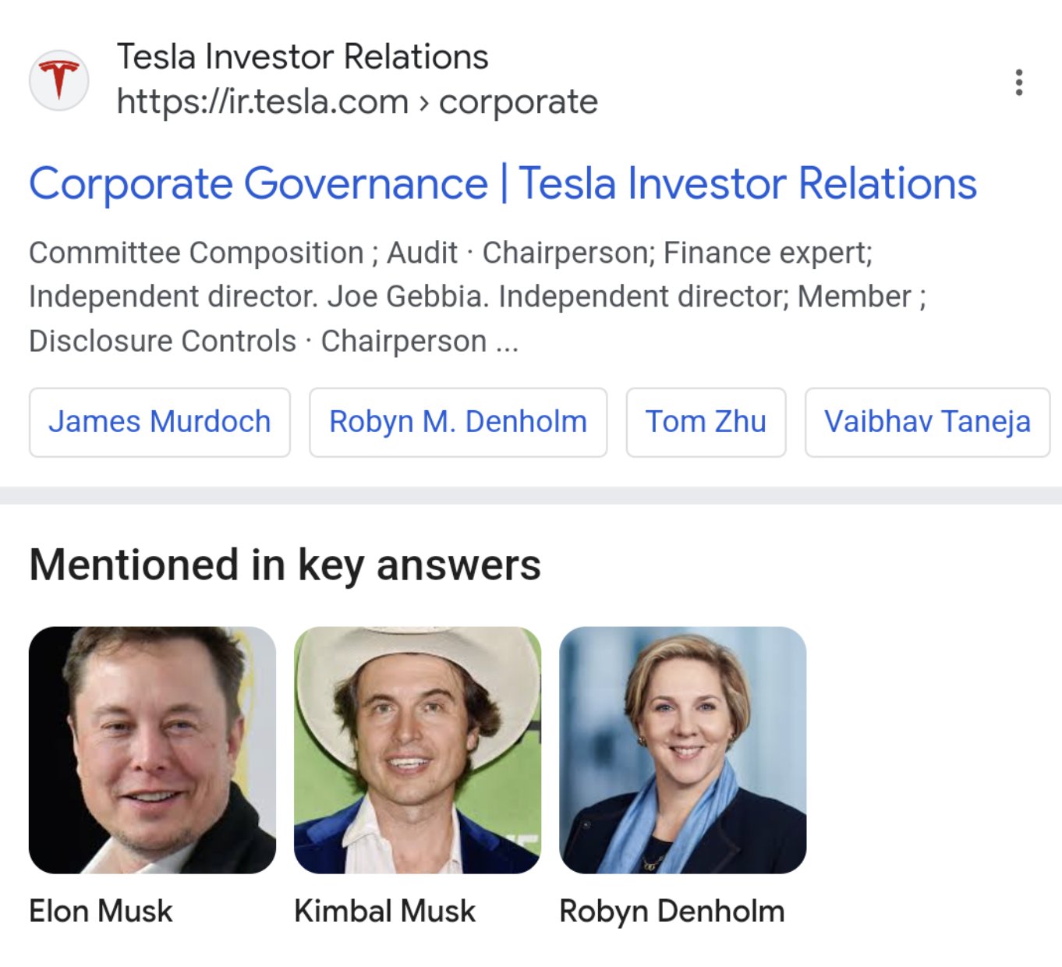Click the 'Kimbal Musk' name label

click(384, 911)
